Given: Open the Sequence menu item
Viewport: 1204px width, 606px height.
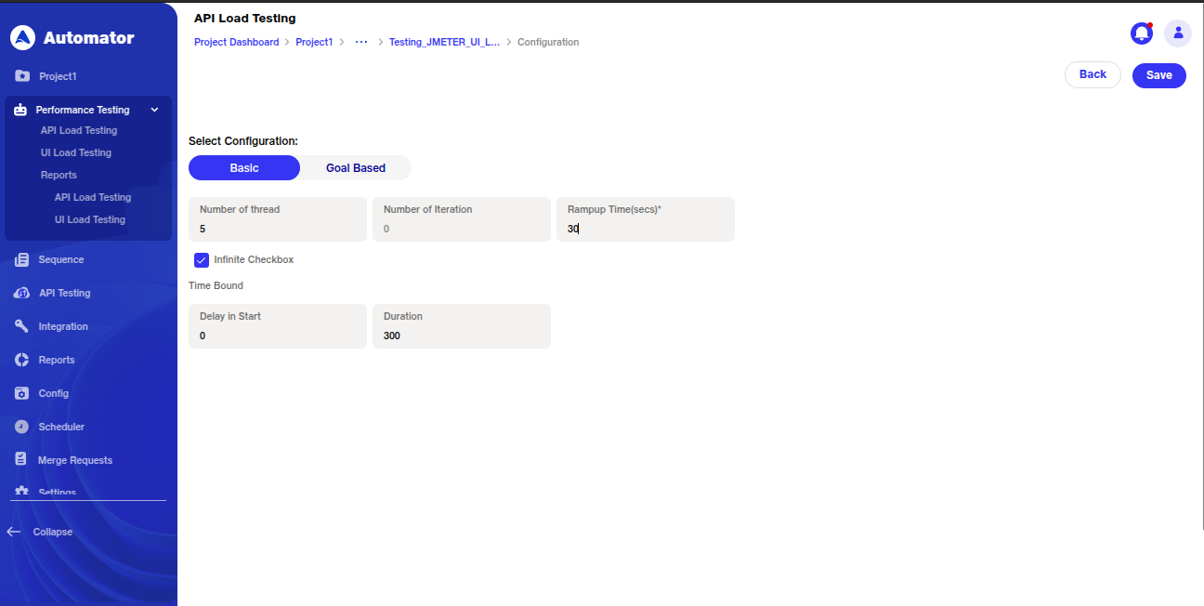Looking at the screenshot, I should (61, 259).
